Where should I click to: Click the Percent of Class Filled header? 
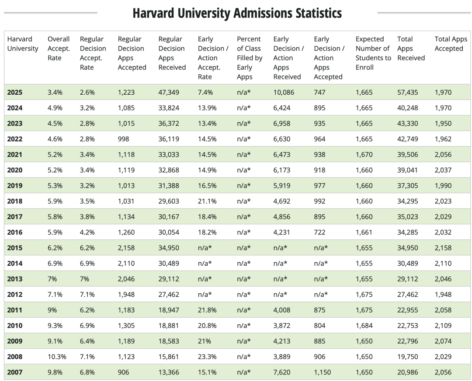pyautogui.click(x=249, y=58)
